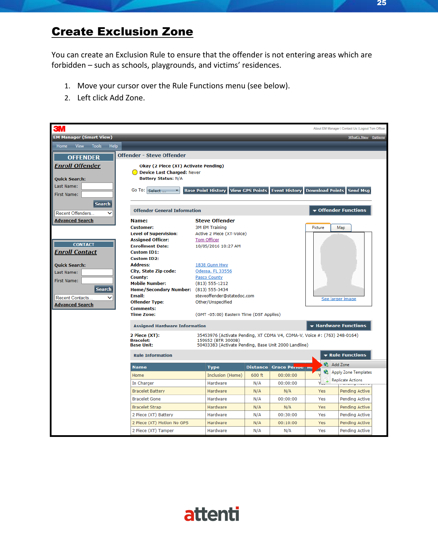This screenshot has width=438, height=539.
Task: Click the Base Point History button
Action: (x=205, y=190)
